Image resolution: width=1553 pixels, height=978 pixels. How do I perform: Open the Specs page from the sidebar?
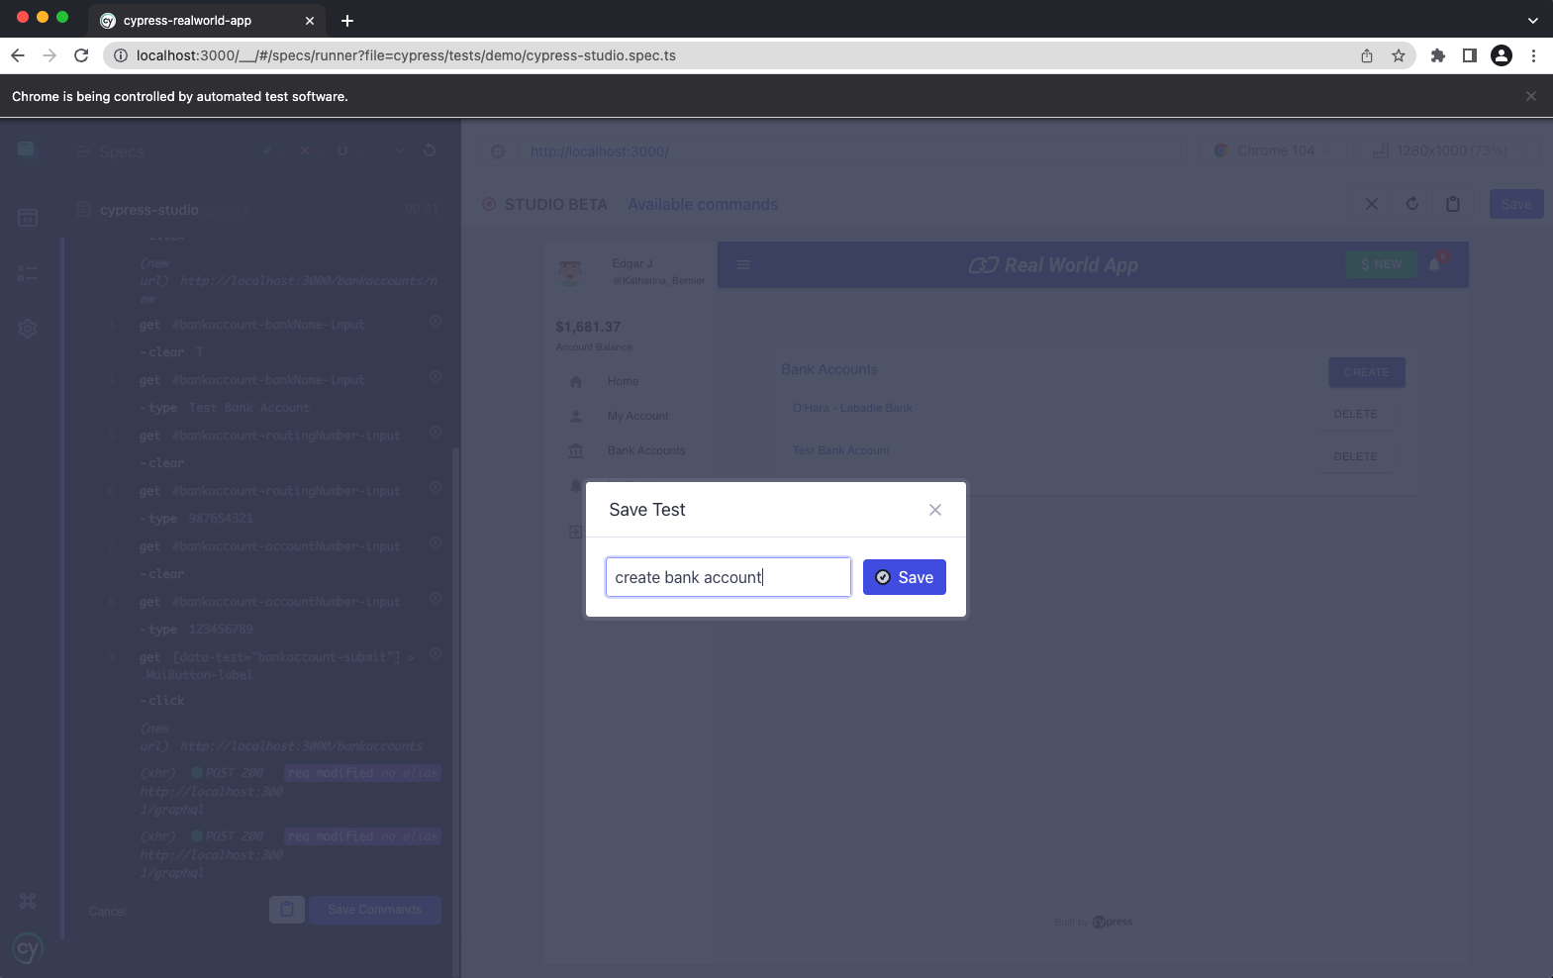[28, 217]
